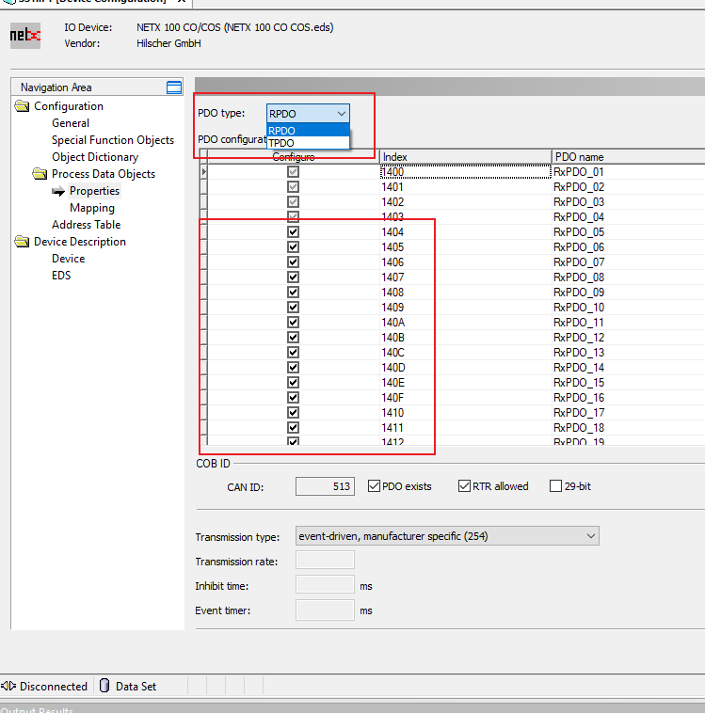This screenshot has width=705, height=713.
Task: Select Properties under Process Data Objects
Action: point(95,191)
